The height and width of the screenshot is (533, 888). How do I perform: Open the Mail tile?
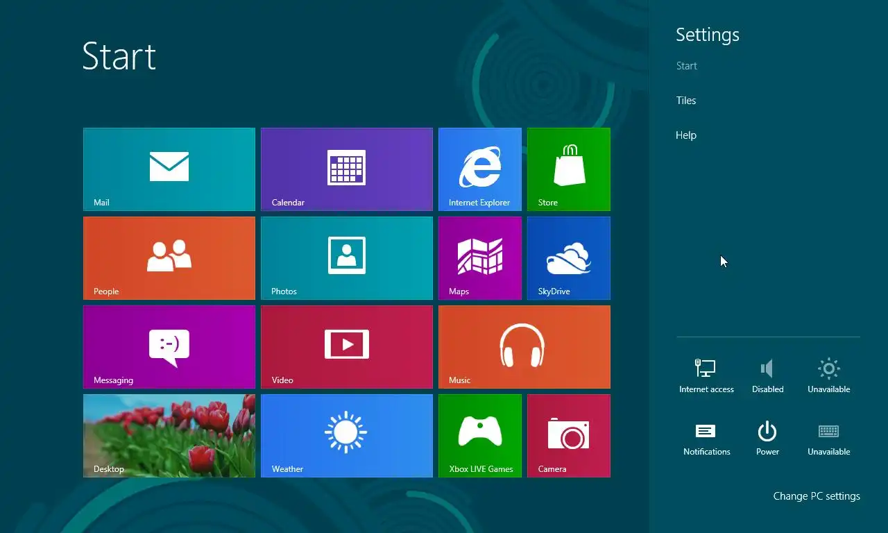coord(169,169)
